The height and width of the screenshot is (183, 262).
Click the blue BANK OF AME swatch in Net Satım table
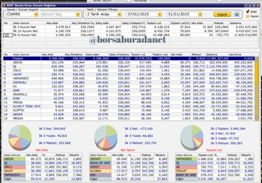coord(100,163)
